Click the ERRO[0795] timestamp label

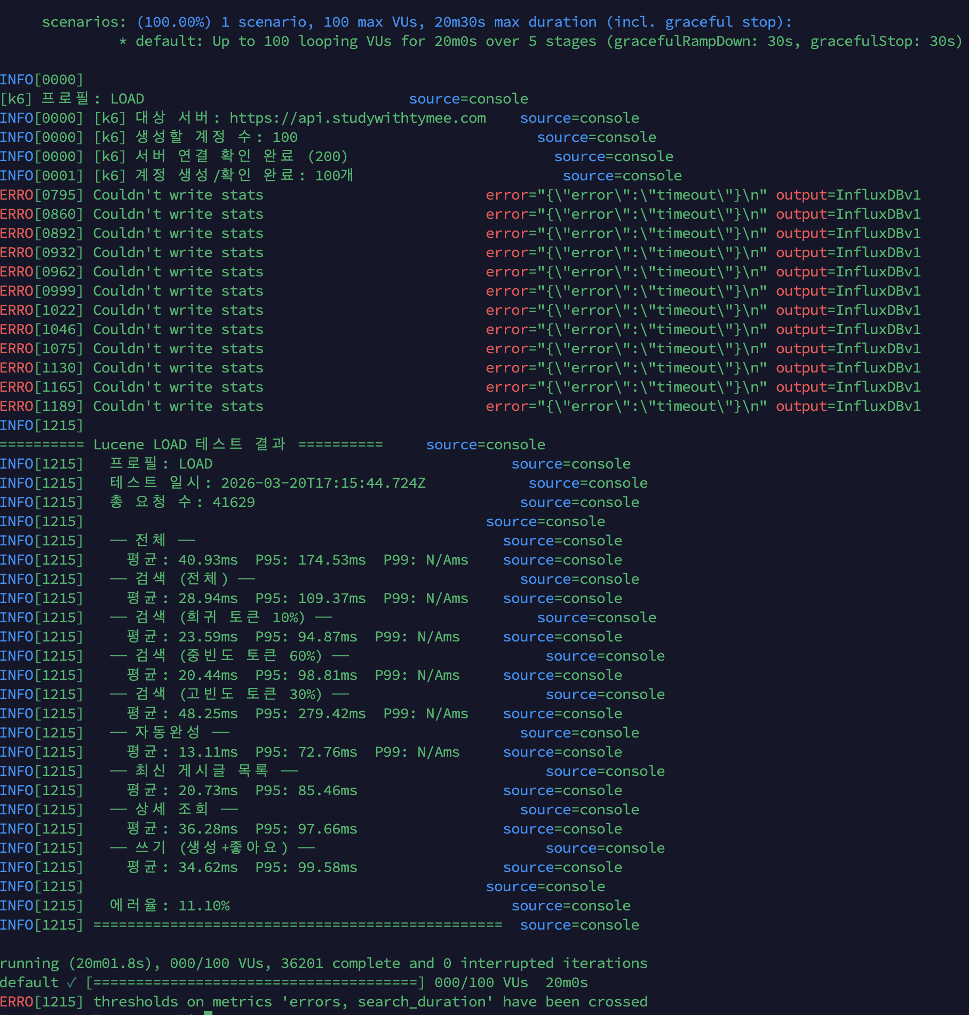tap(42, 195)
